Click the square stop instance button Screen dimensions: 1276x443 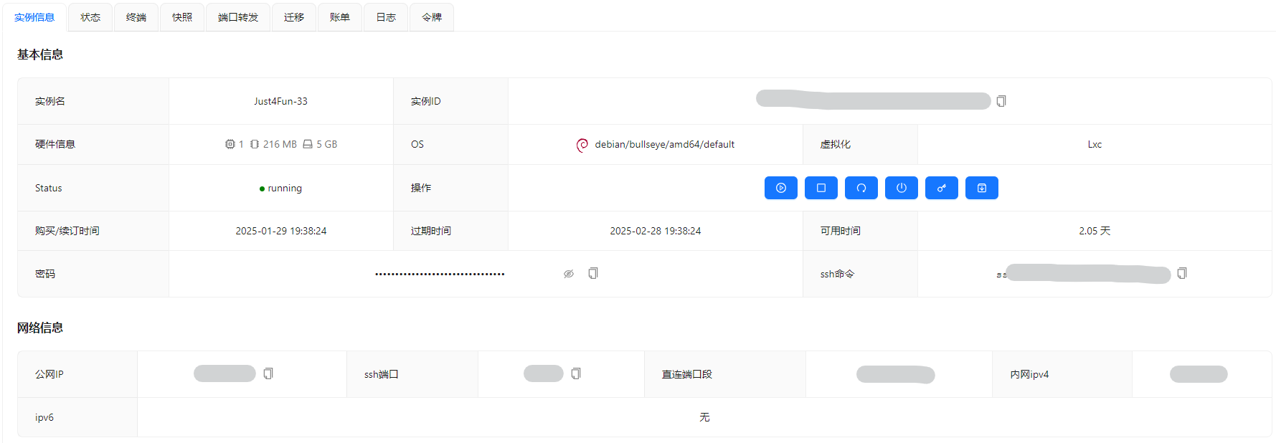click(821, 188)
